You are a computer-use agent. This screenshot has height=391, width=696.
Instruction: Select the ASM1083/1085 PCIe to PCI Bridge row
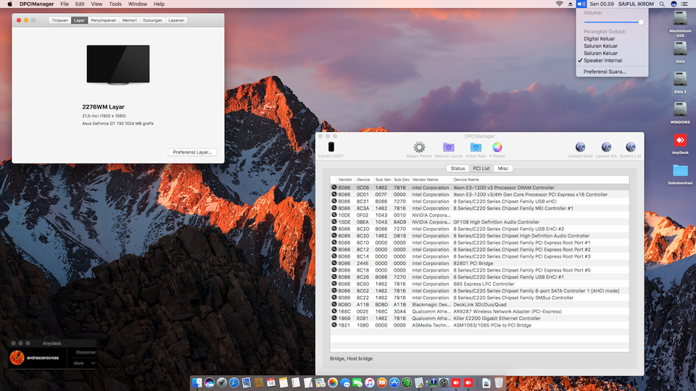pos(479,325)
